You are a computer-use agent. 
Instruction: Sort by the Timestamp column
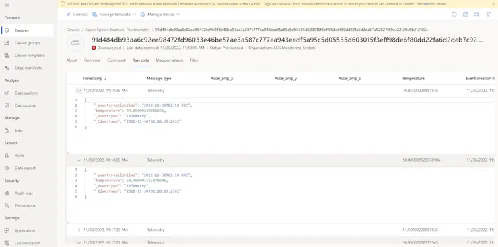[x=95, y=79]
